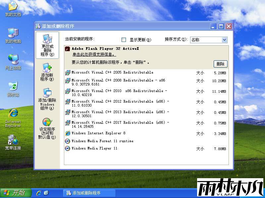265x198 pixels.
Task: Click the support information link for Flash Player
Action: pos(94,54)
